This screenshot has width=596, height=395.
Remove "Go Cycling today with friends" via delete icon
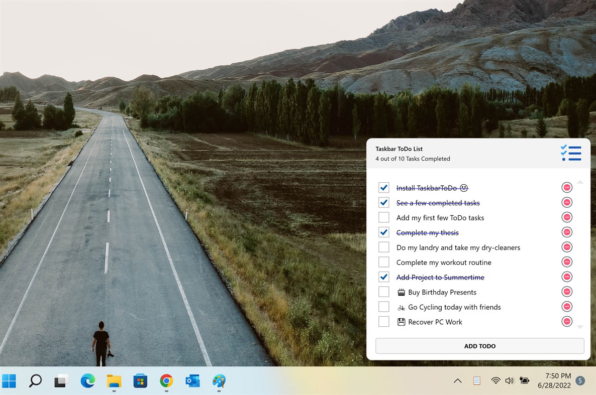click(x=566, y=306)
